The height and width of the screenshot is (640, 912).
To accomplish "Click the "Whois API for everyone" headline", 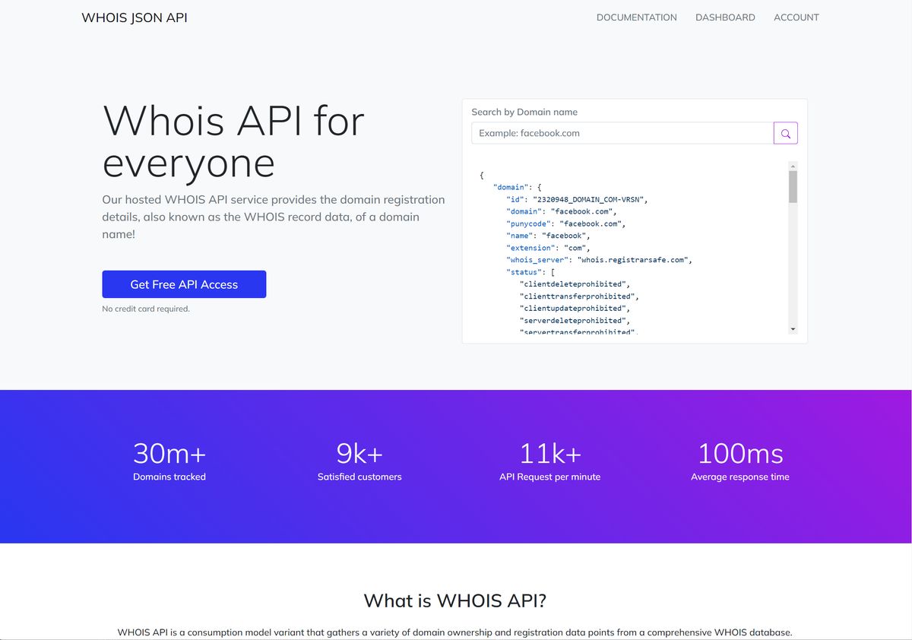I will 233,141.
